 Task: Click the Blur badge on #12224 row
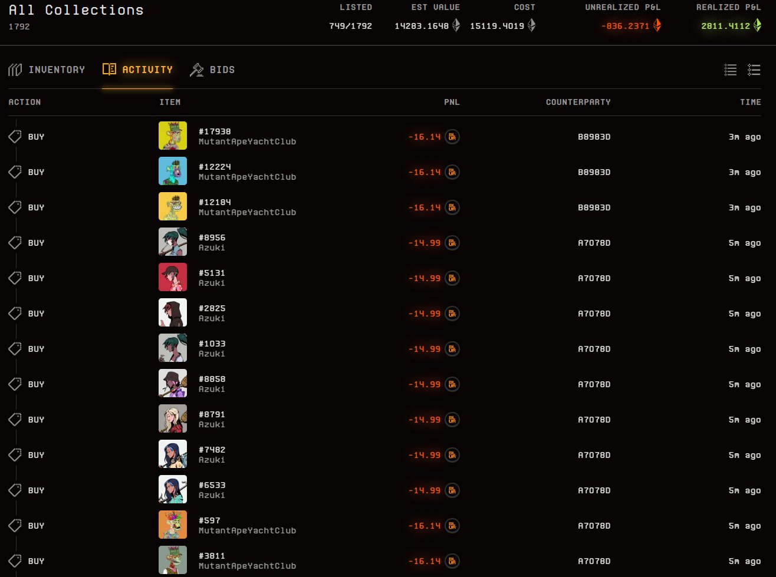point(452,172)
